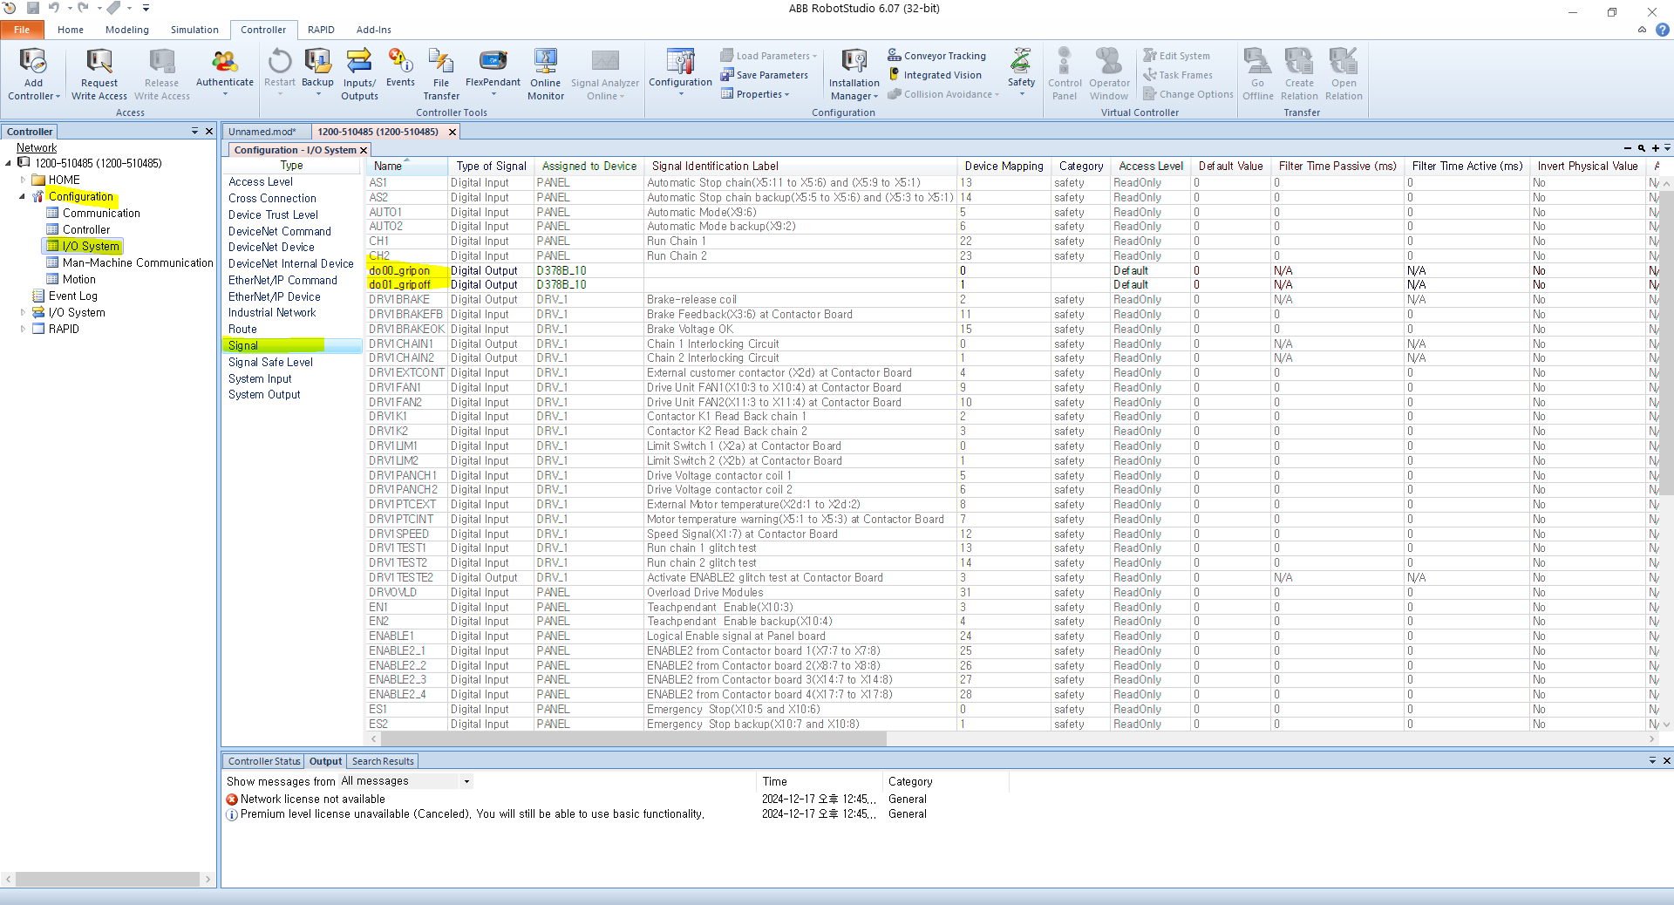Click Create Relation icon
1674x905 pixels.
[1299, 61]
